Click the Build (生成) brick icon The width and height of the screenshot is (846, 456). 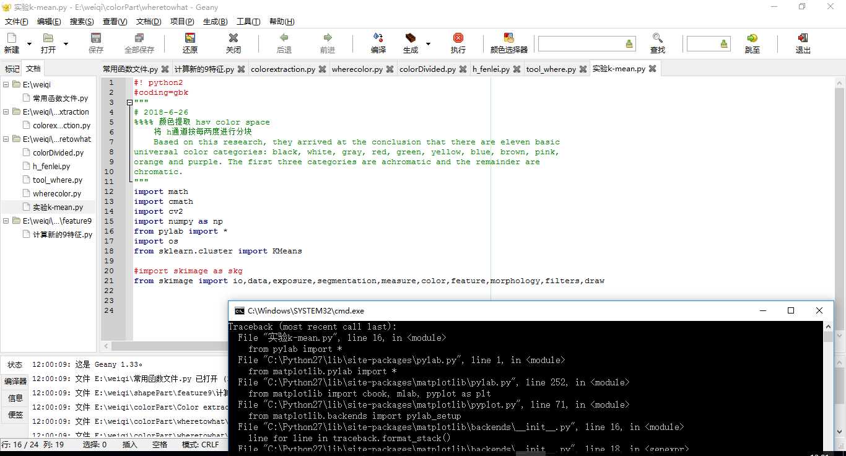410,43
